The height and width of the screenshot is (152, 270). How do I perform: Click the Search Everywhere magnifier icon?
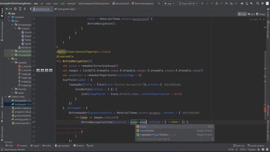[258, 3]
